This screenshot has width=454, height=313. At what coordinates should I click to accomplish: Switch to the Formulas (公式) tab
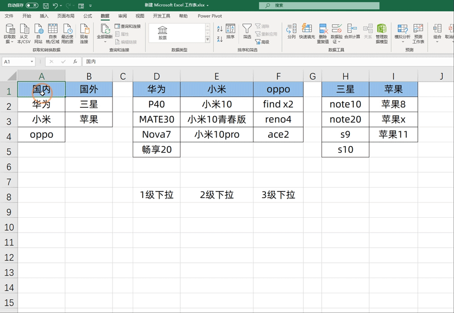tap(87, 16)
